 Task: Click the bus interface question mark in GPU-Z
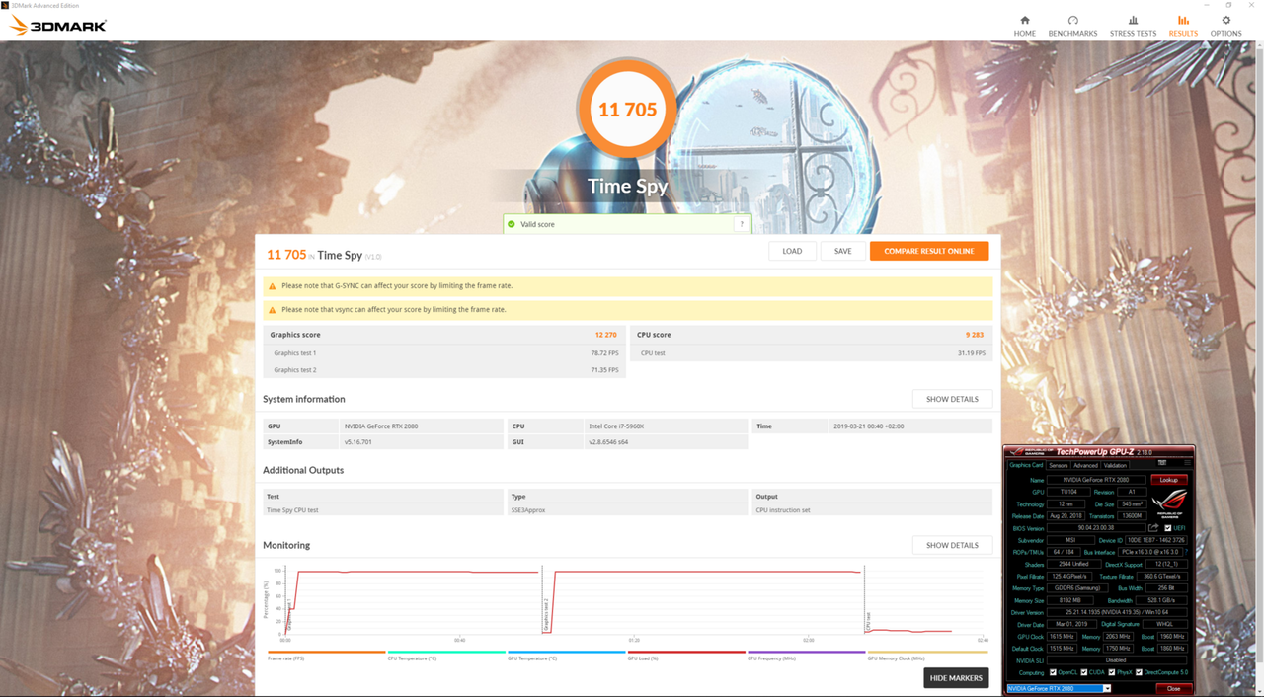coord(1186,552)
